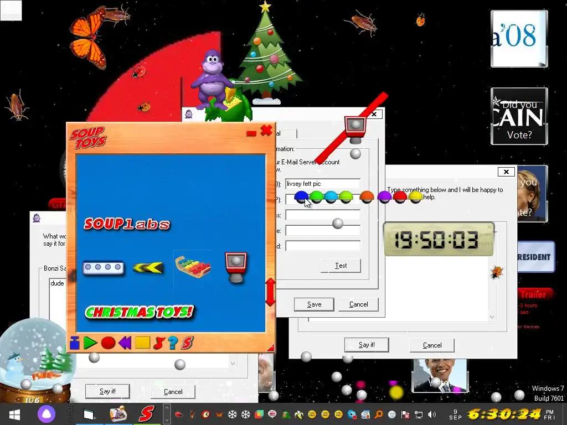
Task: Click RESET on the digital clock widget
Action: tap(485, 243)
